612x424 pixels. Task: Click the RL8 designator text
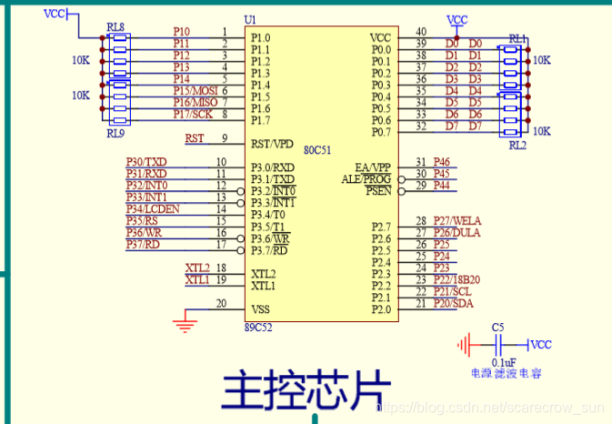[x=115, y=27]
